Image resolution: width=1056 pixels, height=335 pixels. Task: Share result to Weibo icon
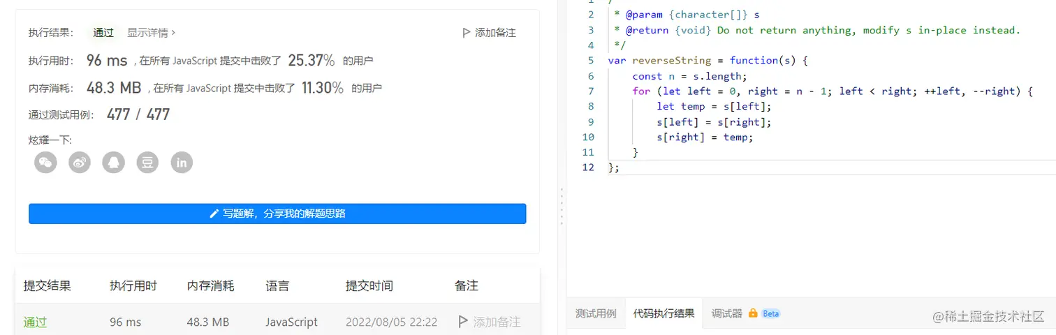click(x=80, y=163)
